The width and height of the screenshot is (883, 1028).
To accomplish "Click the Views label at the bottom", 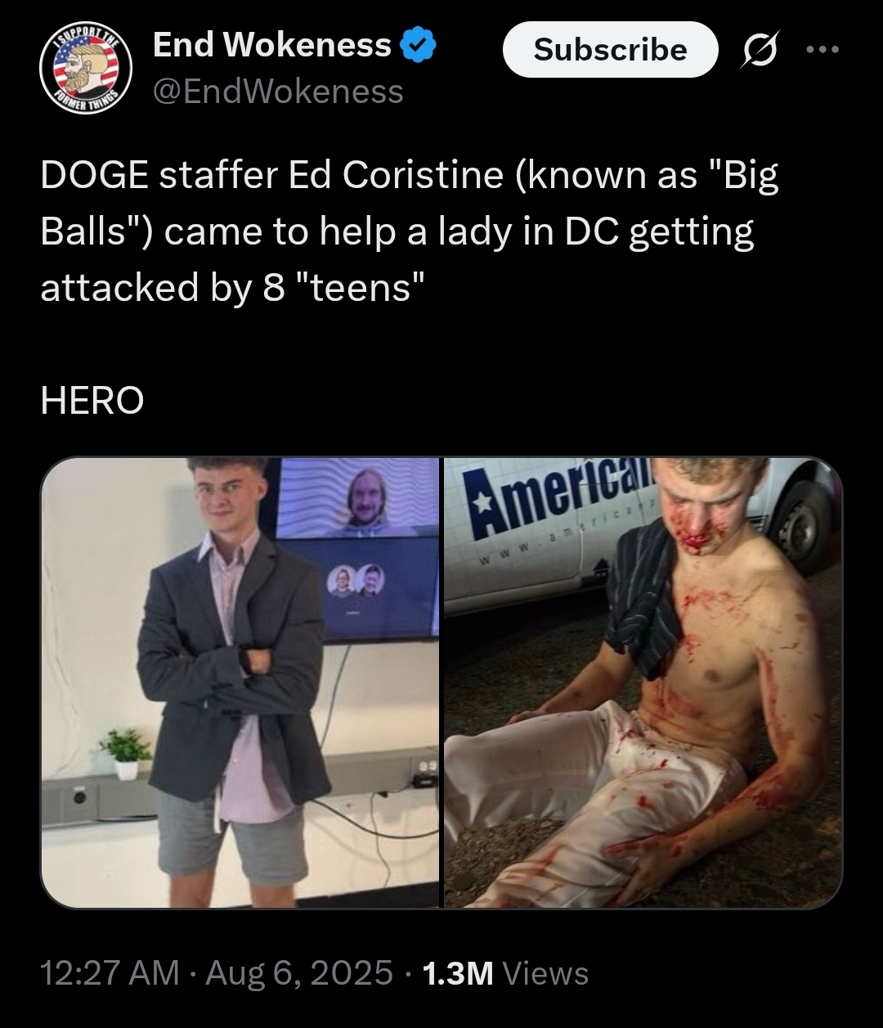I will click(x=545, y=973).
